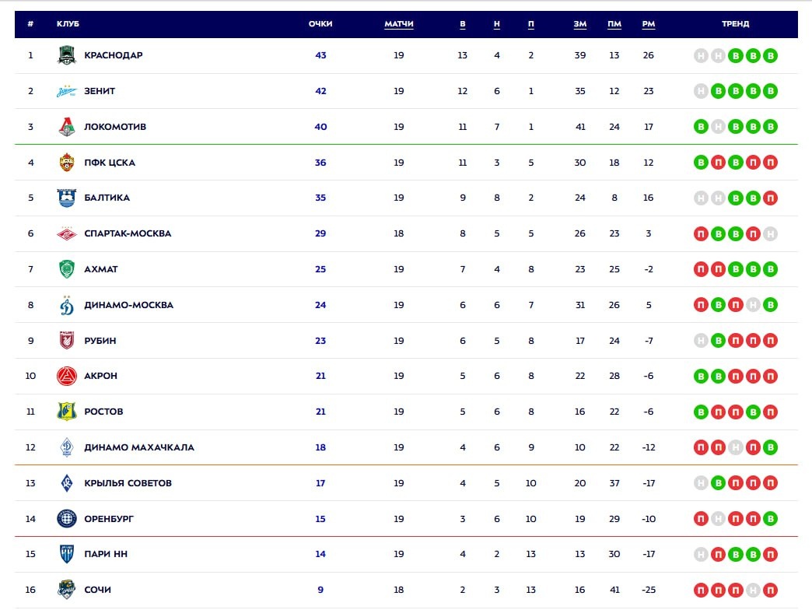
Task: Click the ПФК ЦСКА club emblem
Action: [x=67, y=163]
